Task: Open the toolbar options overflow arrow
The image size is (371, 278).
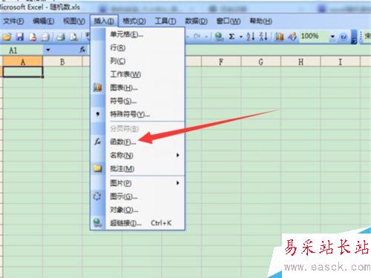Action: point(354,37)
